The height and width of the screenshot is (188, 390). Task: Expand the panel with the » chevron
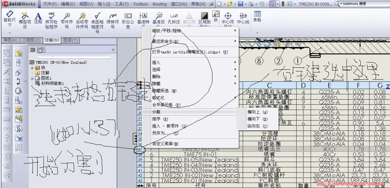coord(113,50)
